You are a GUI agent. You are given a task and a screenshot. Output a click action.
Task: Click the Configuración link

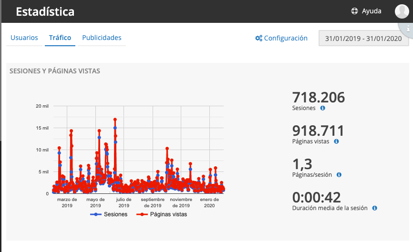286,38
